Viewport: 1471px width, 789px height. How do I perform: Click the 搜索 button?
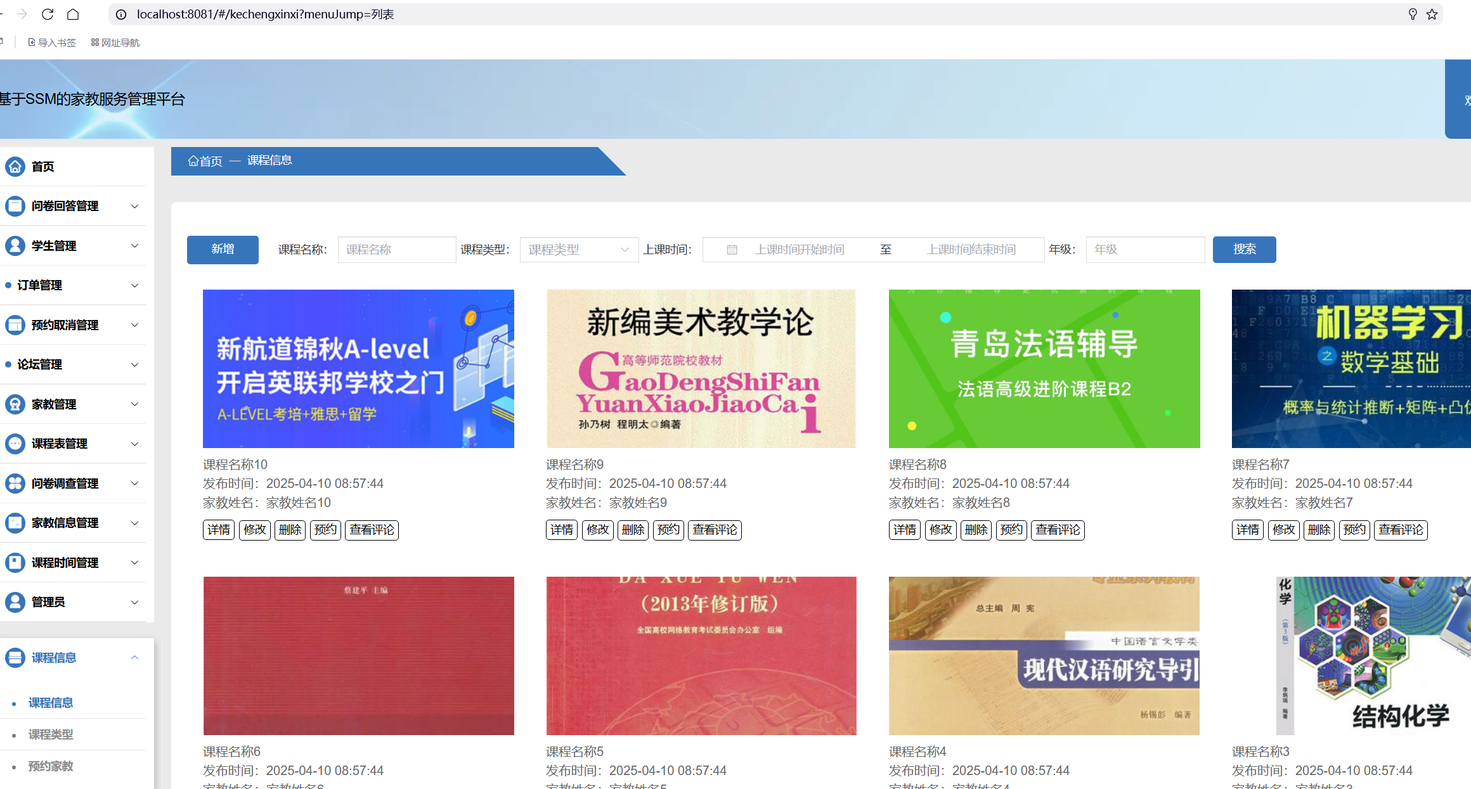click(x=1244, y=250)
